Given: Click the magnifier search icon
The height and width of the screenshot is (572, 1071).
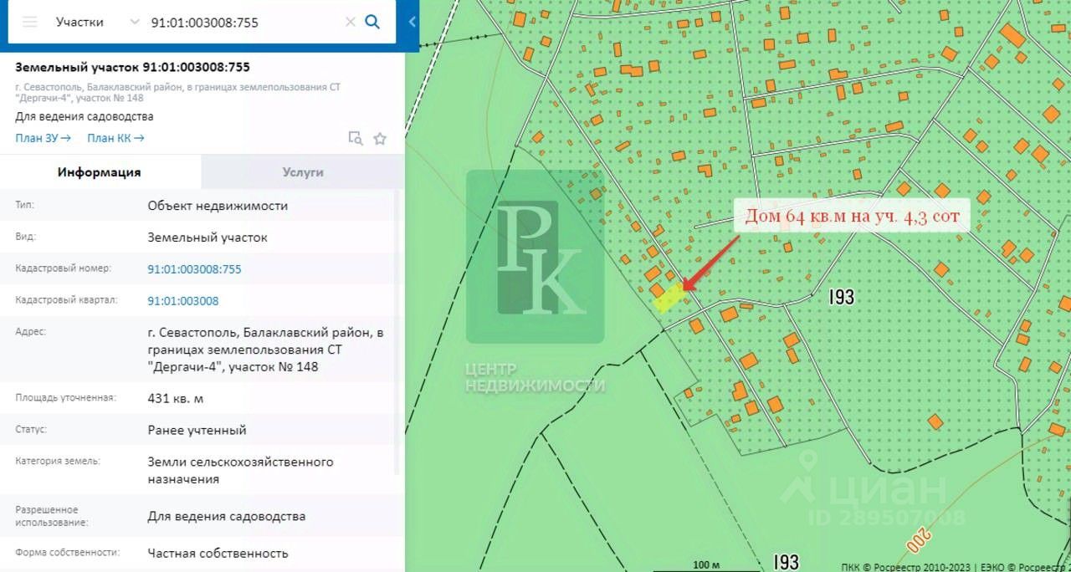Looking at the screenshot, I should [x=373, y=23].
